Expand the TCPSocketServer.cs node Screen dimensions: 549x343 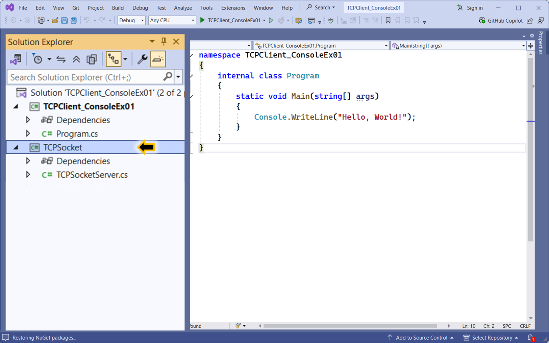tap(28, 175)
